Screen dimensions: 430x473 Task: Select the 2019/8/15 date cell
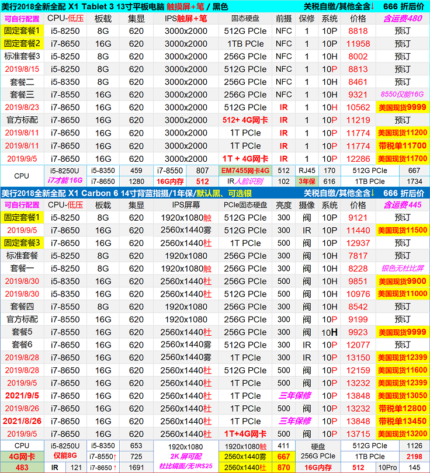click(22, 69)
